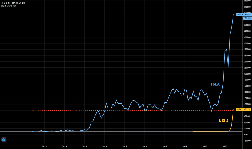Click the 2013 label on time axis
Viewport: 252px width, 149px height.
84,147
